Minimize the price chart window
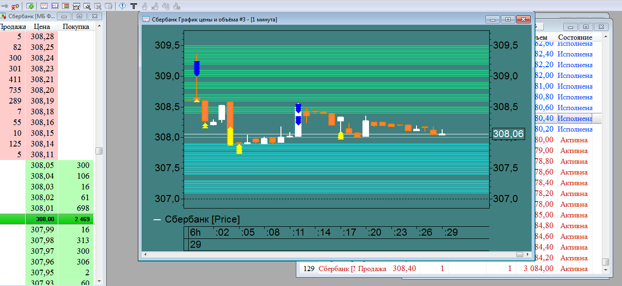The width and height of the screenshot is (622, 286). pyautogui.click(x=493, y=19)
